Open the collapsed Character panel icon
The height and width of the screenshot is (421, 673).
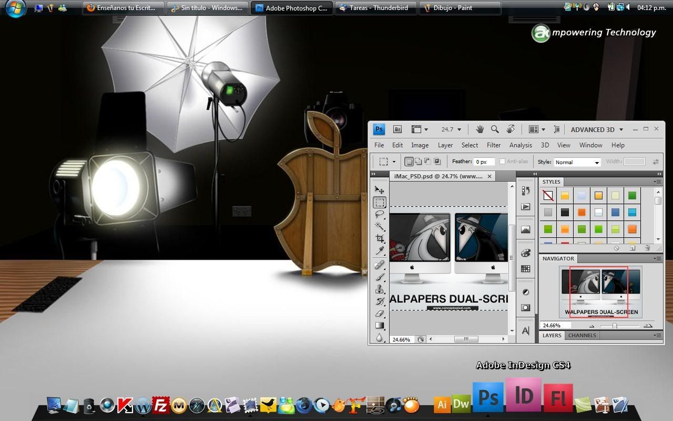tap(525, 330)
